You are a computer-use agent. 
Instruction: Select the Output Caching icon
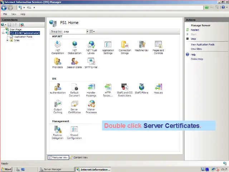58,107
